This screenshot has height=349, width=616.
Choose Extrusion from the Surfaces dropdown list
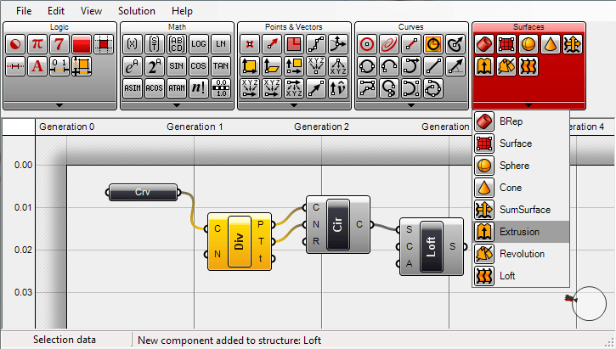click(520, 232)
